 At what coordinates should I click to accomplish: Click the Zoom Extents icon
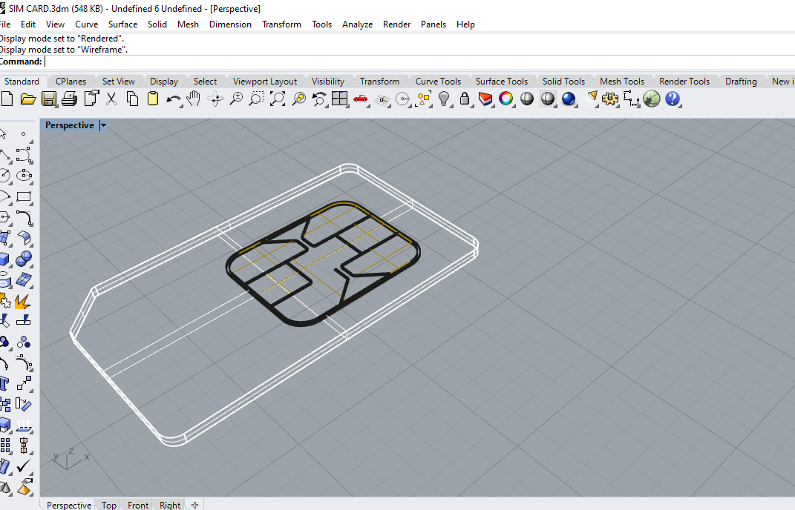coord(278,99)
